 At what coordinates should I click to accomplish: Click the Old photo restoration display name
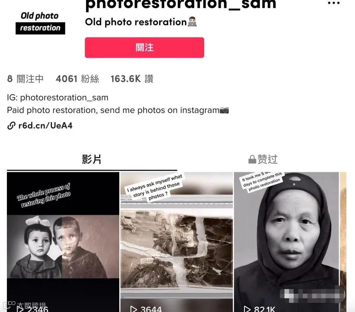(136, 22)
